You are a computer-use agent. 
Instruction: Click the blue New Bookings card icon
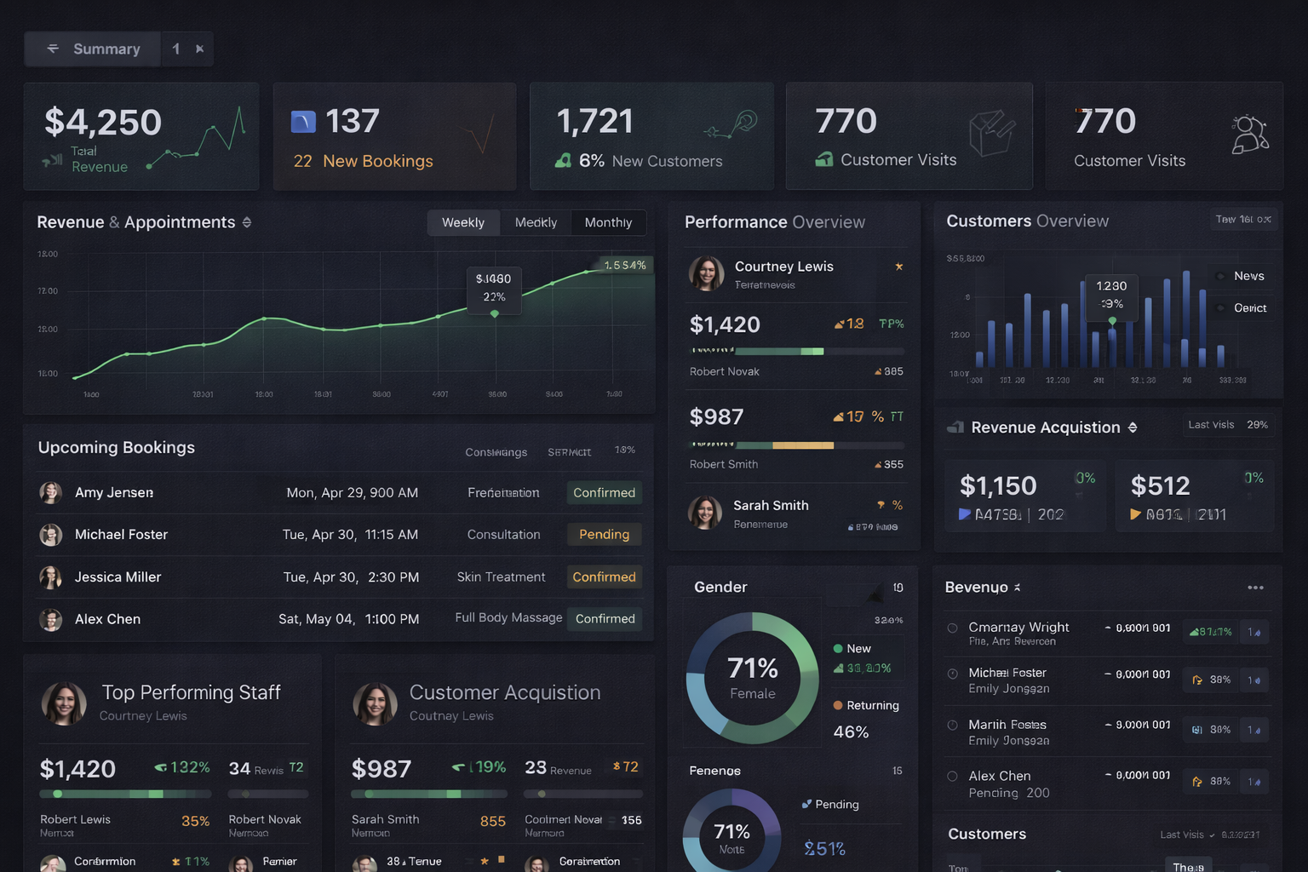point(303,122)
